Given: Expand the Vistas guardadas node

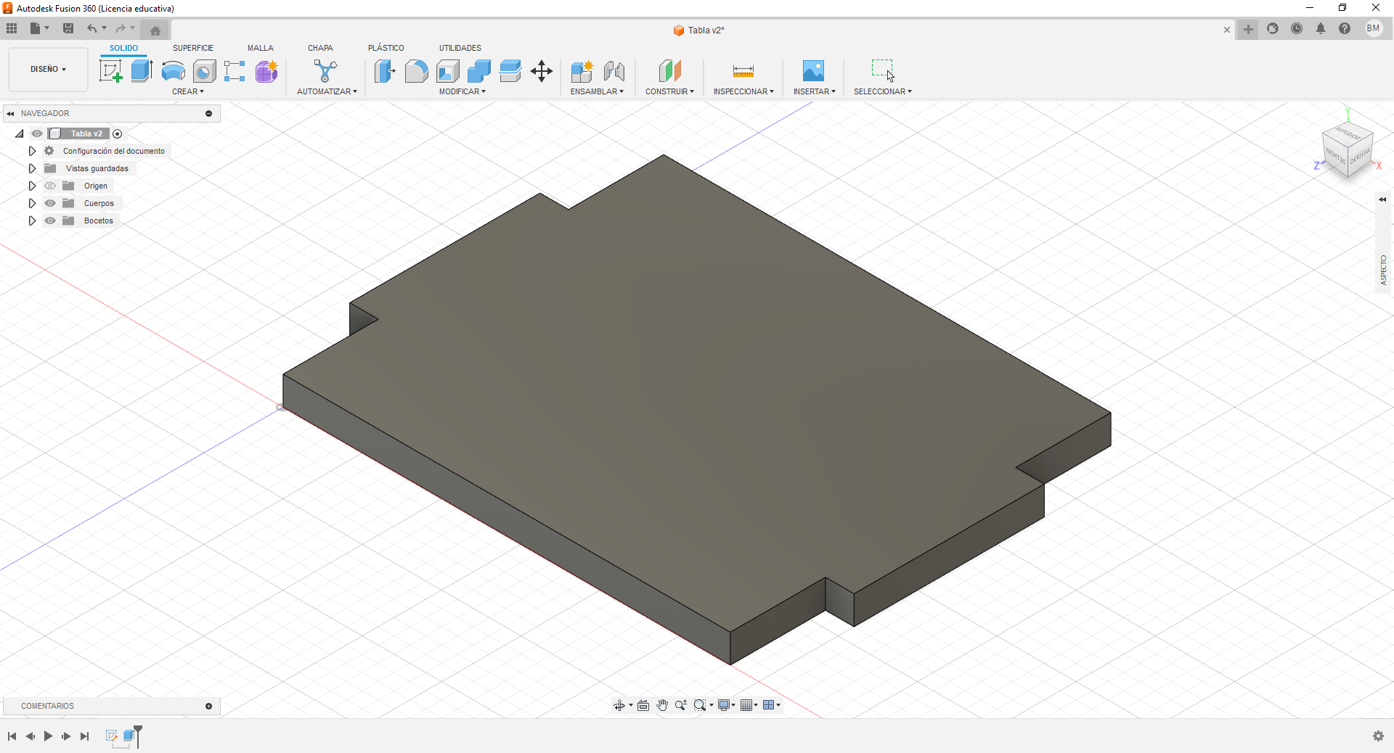Looking at the screenshot, I should pos(32,168).
